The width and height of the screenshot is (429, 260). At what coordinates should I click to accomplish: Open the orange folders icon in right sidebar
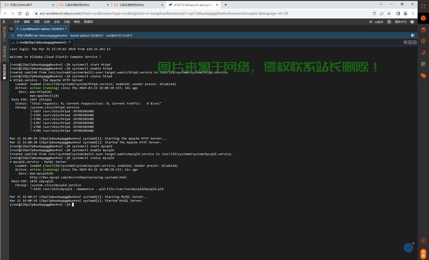point(423,75)
